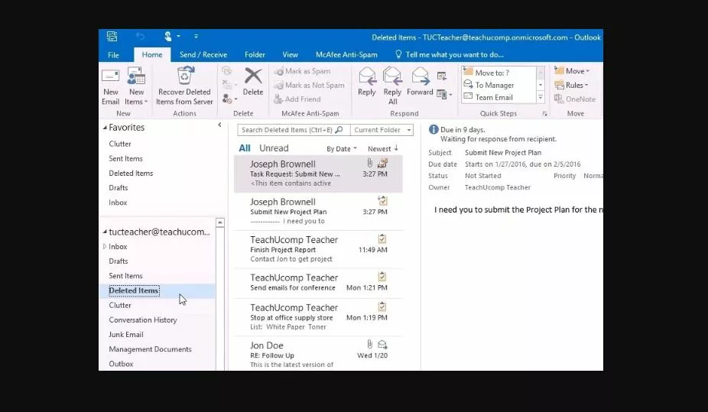Click the task icon on Send emails for conference
Image resolution: width=708 pixels, height=412 pixels.
(382, 277)
